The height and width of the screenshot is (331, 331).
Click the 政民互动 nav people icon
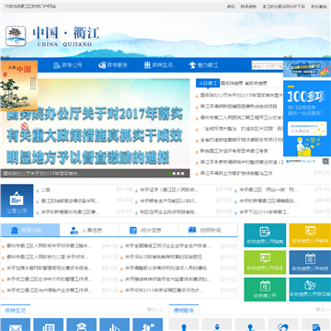147,65
